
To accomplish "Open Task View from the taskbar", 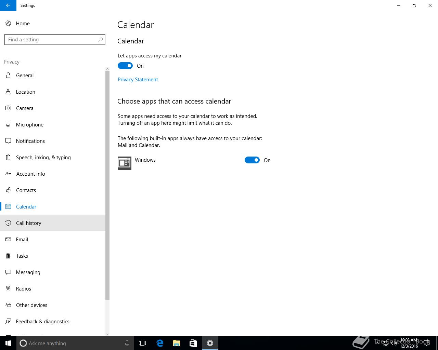I will [142, 343].
